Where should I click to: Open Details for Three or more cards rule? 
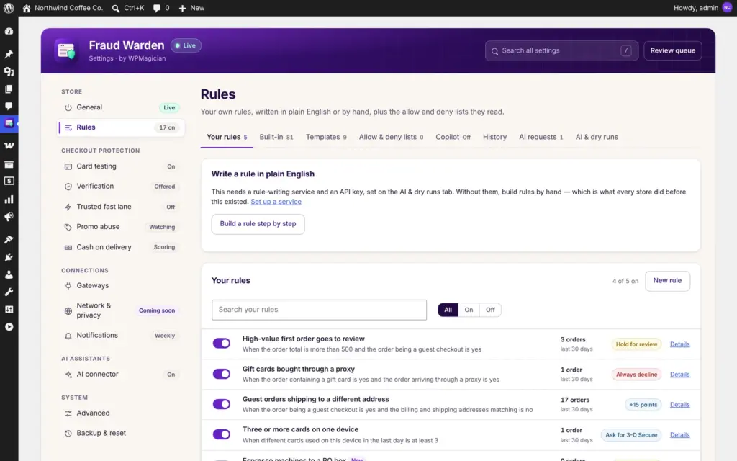tap(679, 434)
